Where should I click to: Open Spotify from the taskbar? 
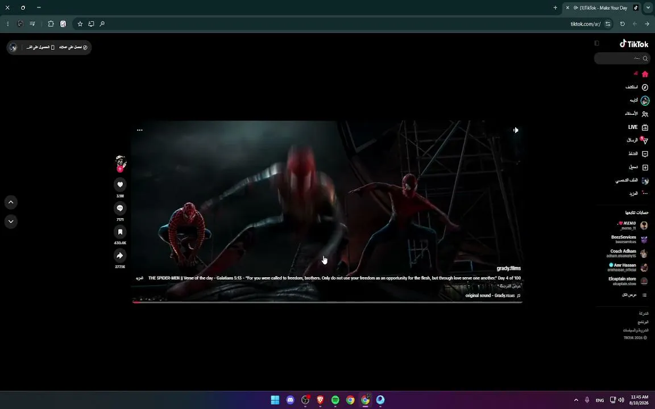pyautogui.click(x=335, y=400)
